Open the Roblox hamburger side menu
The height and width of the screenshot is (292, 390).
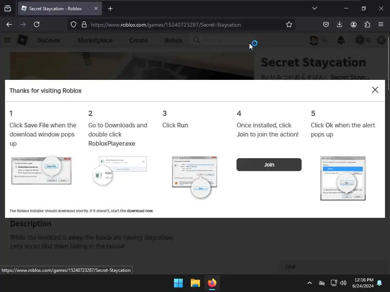(x=8, y=40)
